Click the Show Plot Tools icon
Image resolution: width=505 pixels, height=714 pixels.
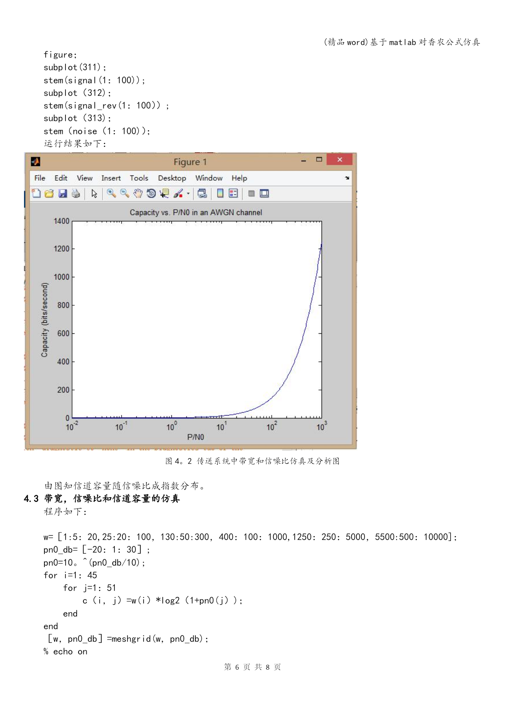(265, 194)
